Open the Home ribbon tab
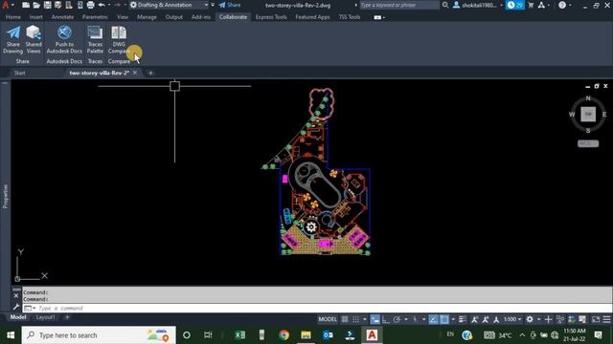Viewport: 613px width, 344px height. tap(13, 17)
